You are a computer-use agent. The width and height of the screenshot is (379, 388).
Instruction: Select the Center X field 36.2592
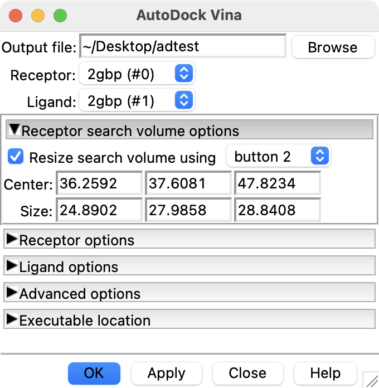(99, 183)
